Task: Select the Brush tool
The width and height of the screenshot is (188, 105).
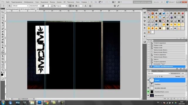Action: point(3,32)
